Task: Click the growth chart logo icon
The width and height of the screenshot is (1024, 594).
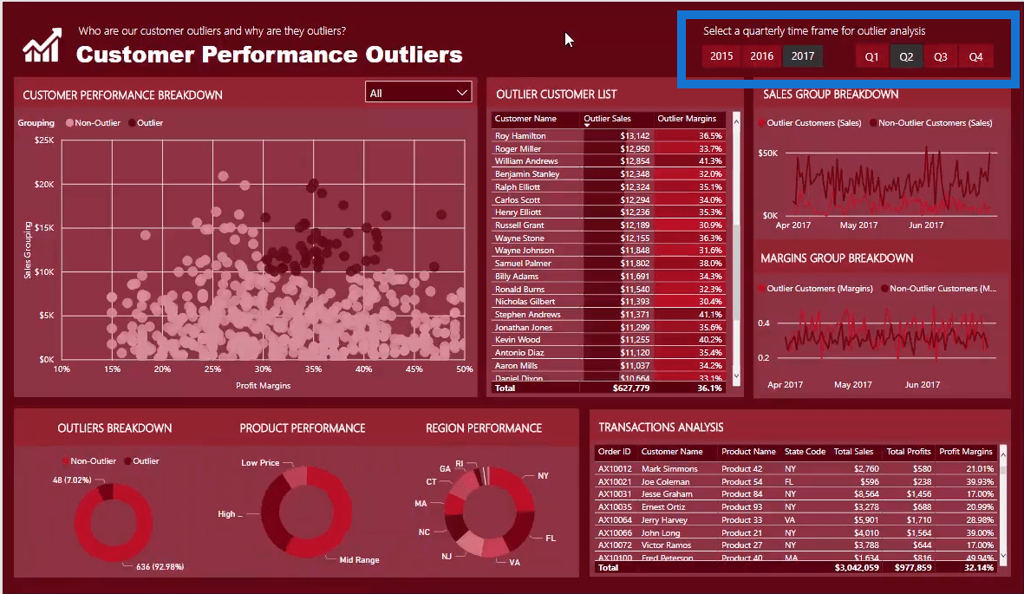Action: coord(42,45)
